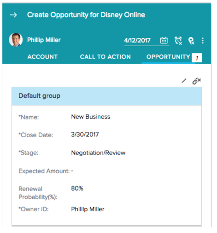This screenshot has width=217, height=233.
Task: Click Phillip Miller's avatar photo
Action: 16,40
